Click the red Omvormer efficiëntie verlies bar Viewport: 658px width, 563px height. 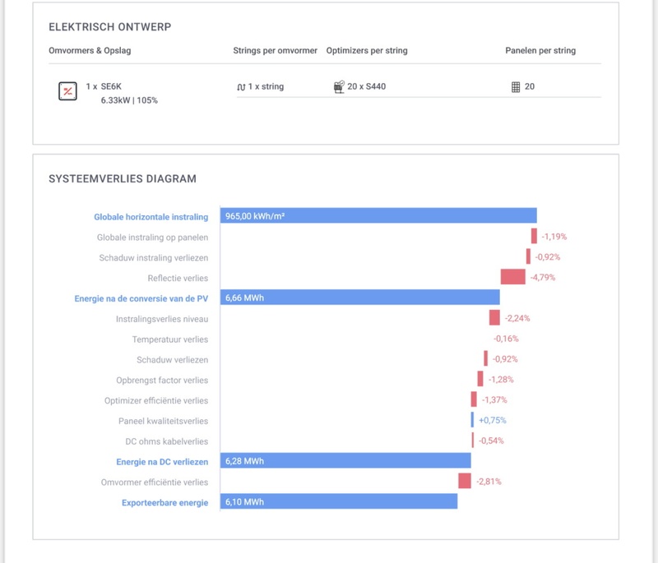coord(465,481)
